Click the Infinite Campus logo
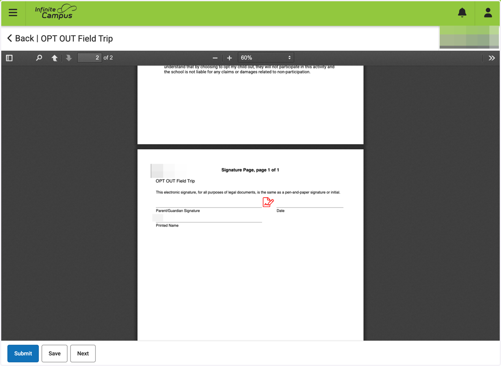501x366 pixels. 56,12
